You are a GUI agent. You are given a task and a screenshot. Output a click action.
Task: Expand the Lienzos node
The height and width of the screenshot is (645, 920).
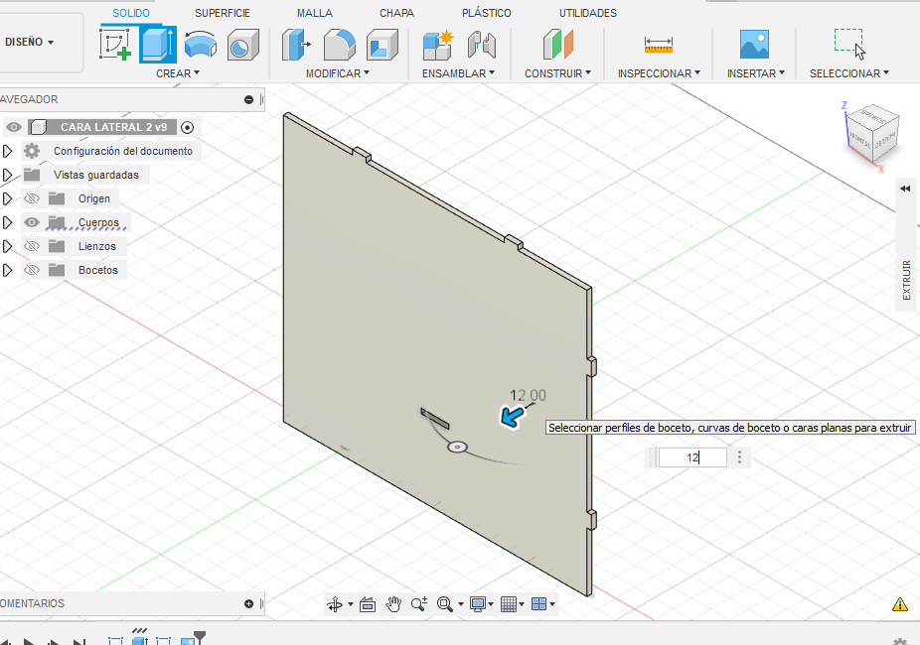pyautogui.click(x=7, y=246)
